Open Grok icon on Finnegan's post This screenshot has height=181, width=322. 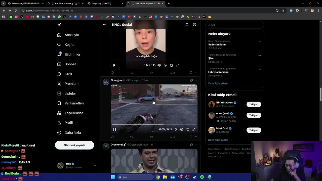point(191,80)
